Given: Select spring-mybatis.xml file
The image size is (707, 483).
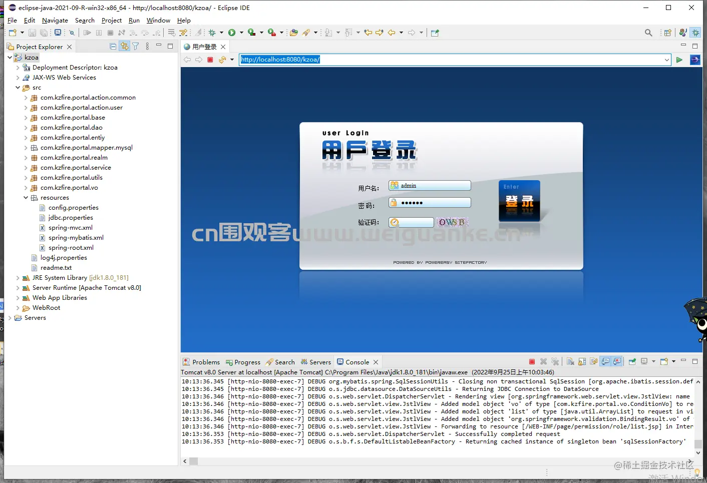Looking at the screenshot, I should (76, 237).
